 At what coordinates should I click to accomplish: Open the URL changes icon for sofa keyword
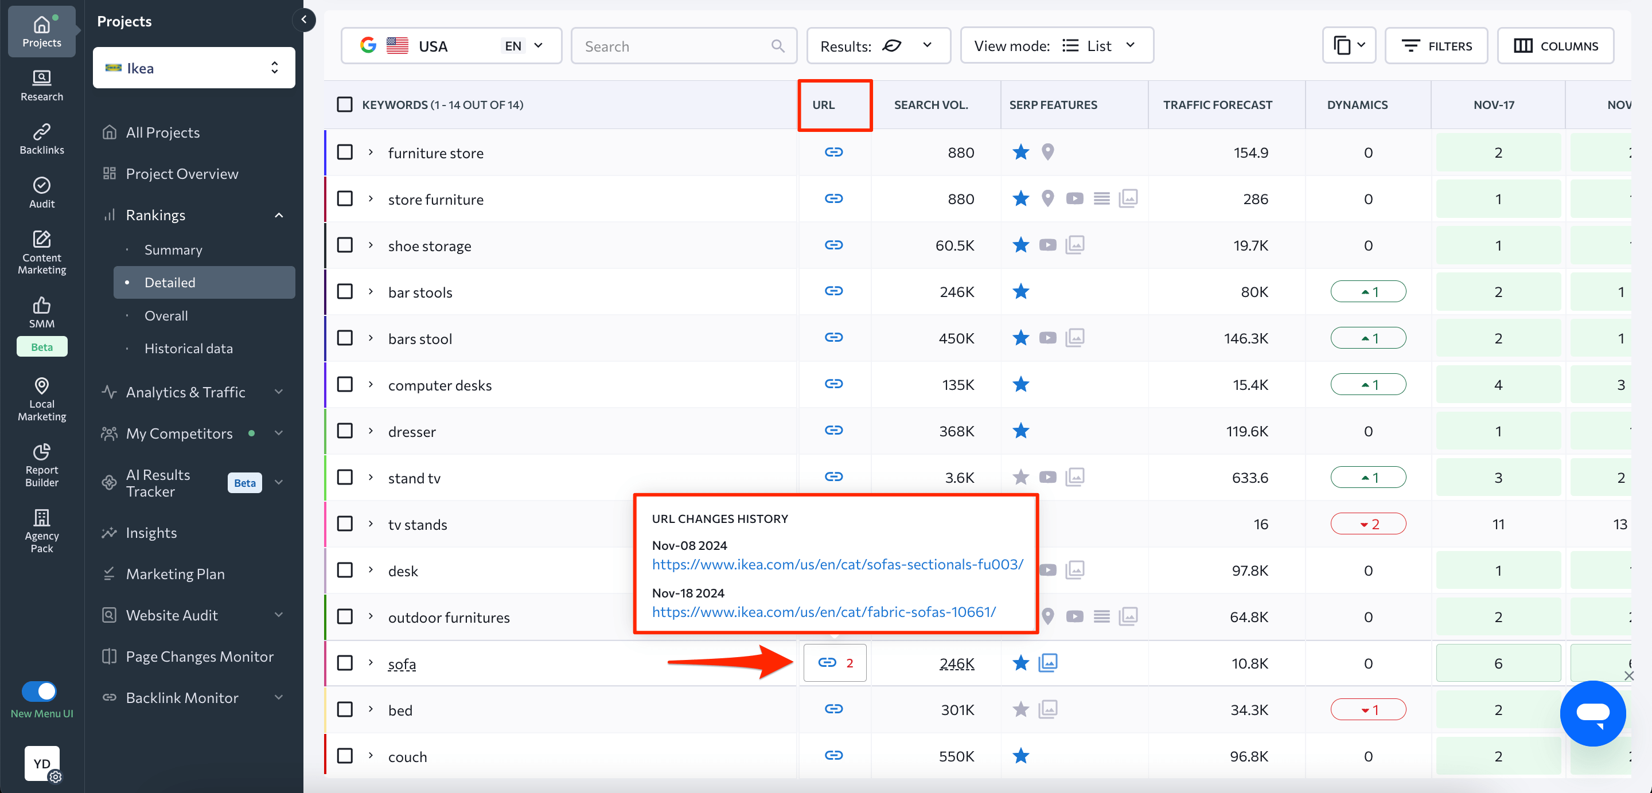click(835, 663)
